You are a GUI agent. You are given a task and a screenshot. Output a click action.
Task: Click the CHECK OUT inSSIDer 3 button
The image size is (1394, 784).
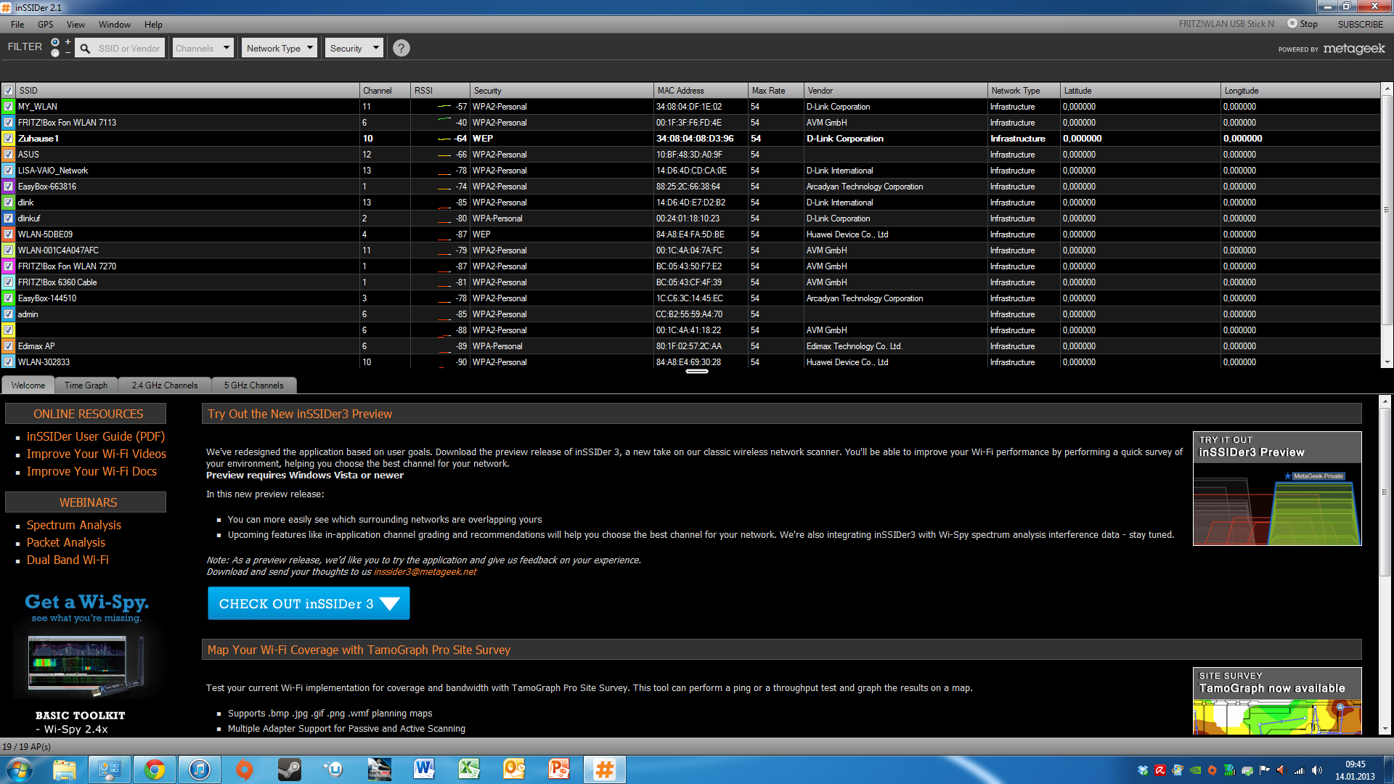click(309, 603)
